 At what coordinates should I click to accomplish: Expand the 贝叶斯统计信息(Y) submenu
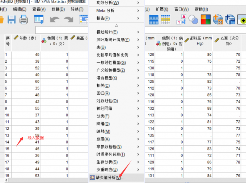pos(116,39)
